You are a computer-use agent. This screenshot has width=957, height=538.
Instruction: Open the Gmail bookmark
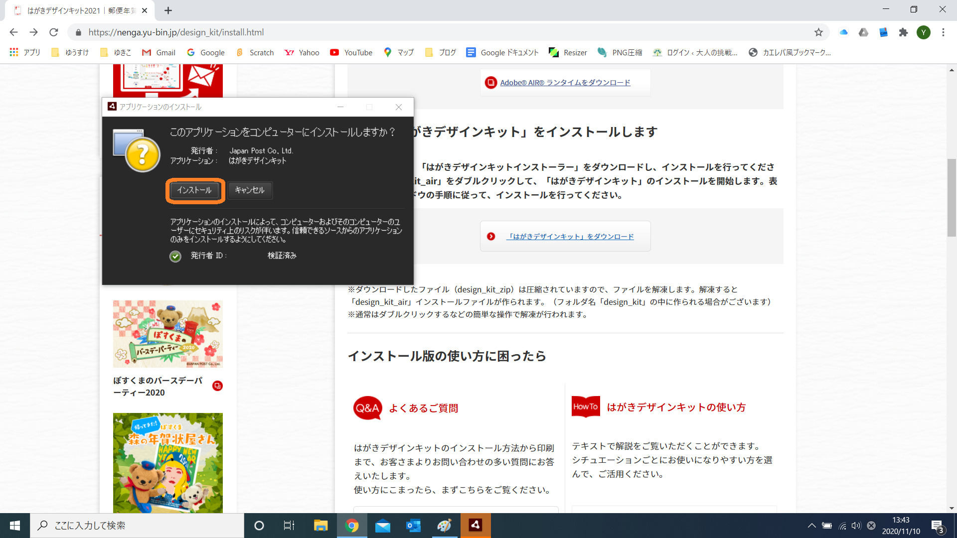pyautogui.click(x=159, y=52)
